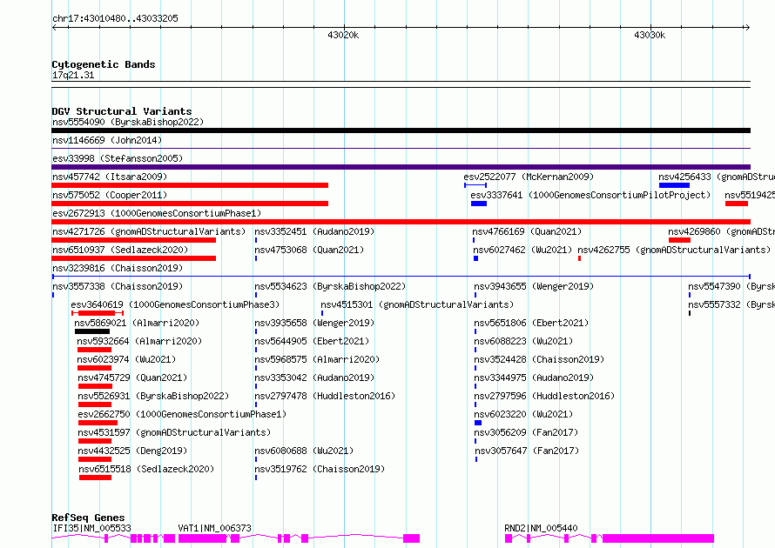Open the nsv1146669 (John2014) variant
This screenshot has width=775, height=548.
tap(107, 140)
